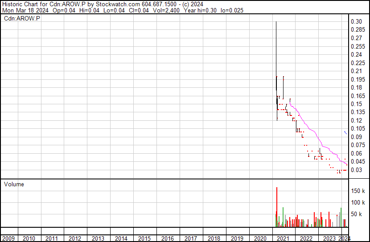The image size is (370, 242).
Task: Click the 100 k volume axis label
Action: click(358, 203)
